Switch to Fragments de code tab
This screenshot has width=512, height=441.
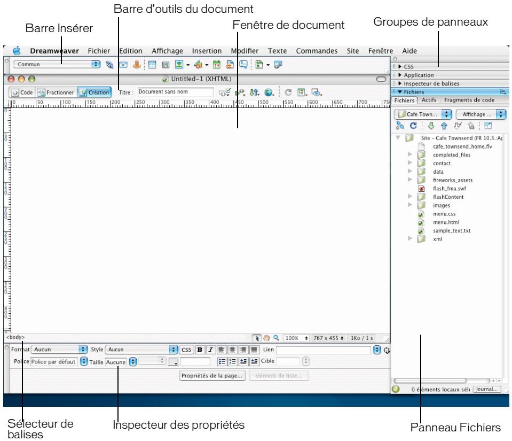click(x=469, y=100)
